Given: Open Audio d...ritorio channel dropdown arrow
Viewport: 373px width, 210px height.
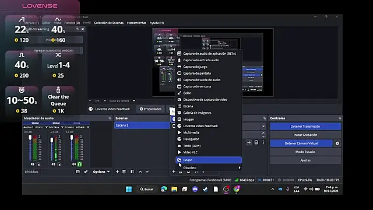Looking at the screenshot, I should click(47, 127).
